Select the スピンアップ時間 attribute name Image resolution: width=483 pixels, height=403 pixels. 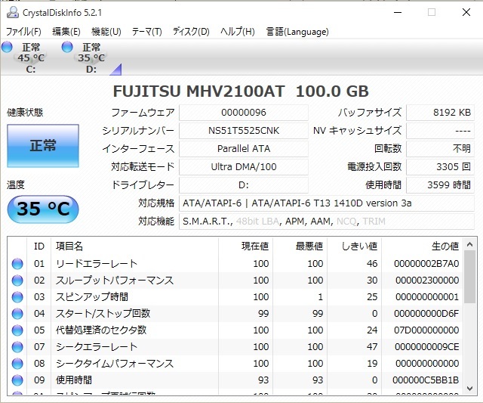92,297
